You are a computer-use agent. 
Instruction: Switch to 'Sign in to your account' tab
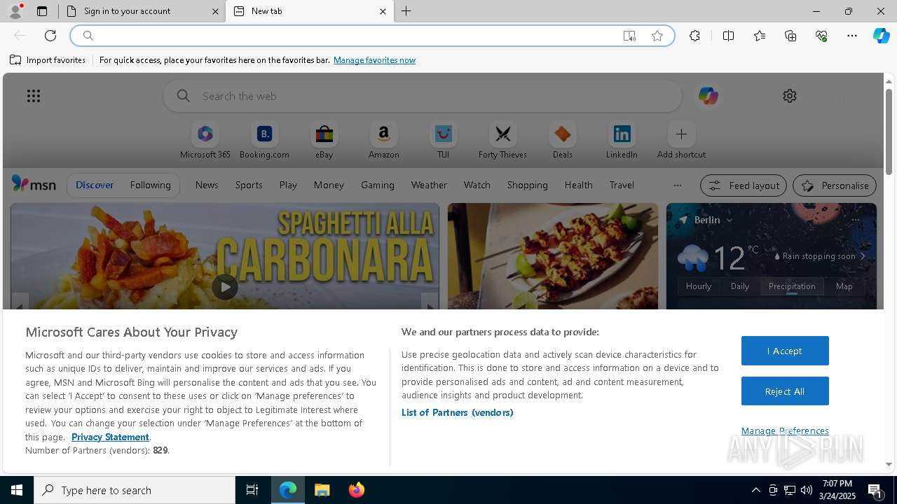click(x=144, y=11)
